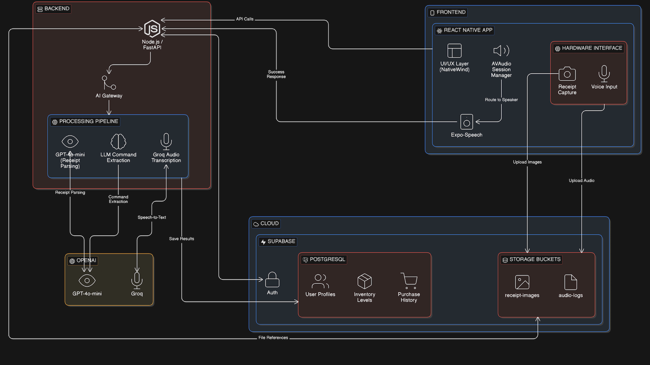Screen dimensions: 650x365
Task: Click the receipt-images picture icon
Action: [x=522, y=282]
